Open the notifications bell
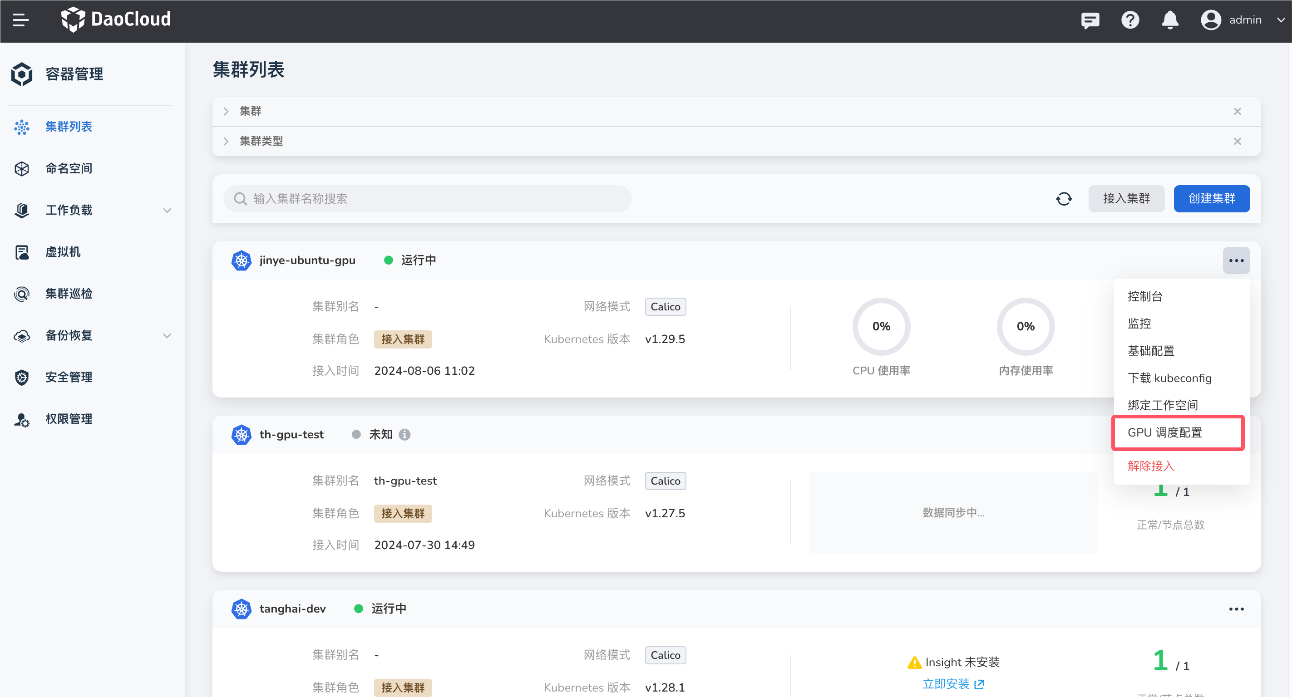The image size is (1292, 697). 1169,20
